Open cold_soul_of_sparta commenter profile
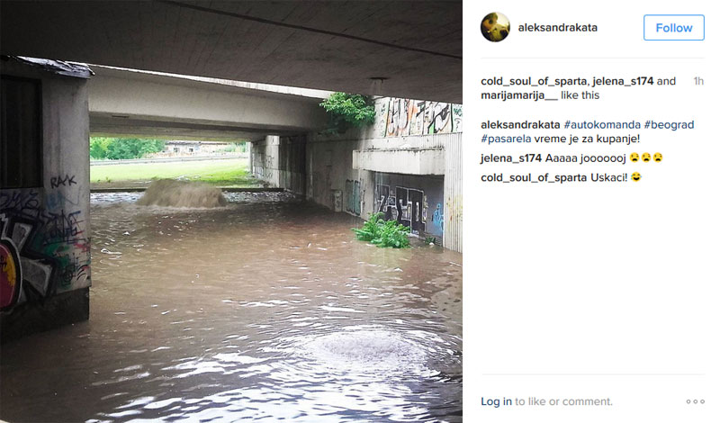This screenshot has height=423, width=720. (534, 177)
